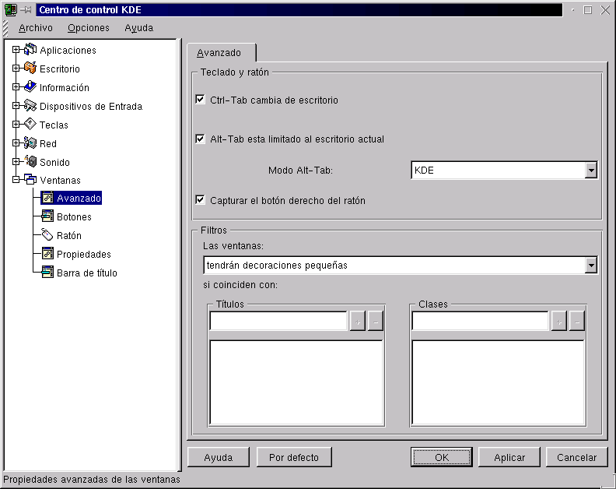This screenshot has width=616, height=489.
Task: Disable Ctrl-Tab cambia de escritorio
Action: (201, 100)
